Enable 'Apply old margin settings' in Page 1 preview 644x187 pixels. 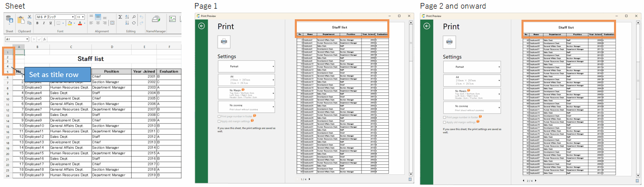[219, 121]
